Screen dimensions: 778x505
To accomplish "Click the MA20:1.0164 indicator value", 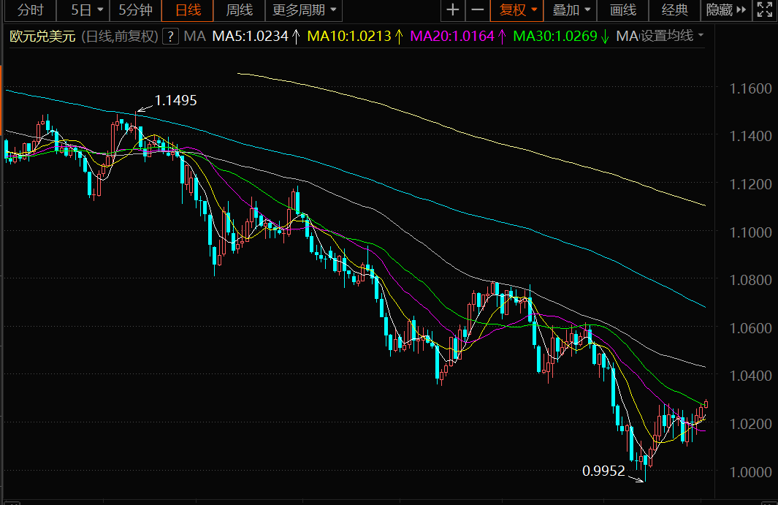I will [x=452, y=37].
